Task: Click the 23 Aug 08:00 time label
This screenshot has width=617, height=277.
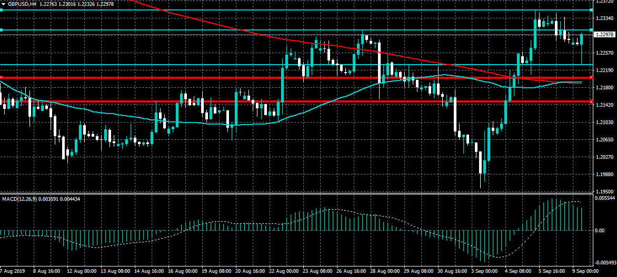Action: click(317, 272)
